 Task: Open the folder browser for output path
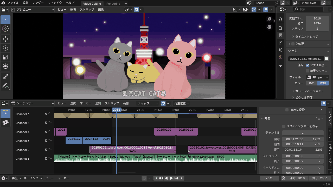326,59
